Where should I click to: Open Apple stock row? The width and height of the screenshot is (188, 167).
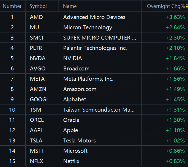(x=94, y=130)
